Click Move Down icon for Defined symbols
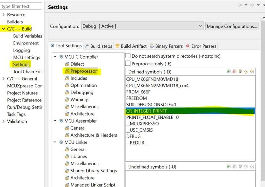Image resolution: width=265 pixels, height=187 pixels. pyautogui.click(x=252, y=72)
